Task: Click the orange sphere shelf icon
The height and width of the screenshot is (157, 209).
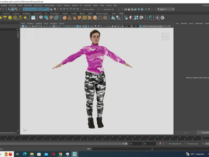Action: (x=64, y=18)
